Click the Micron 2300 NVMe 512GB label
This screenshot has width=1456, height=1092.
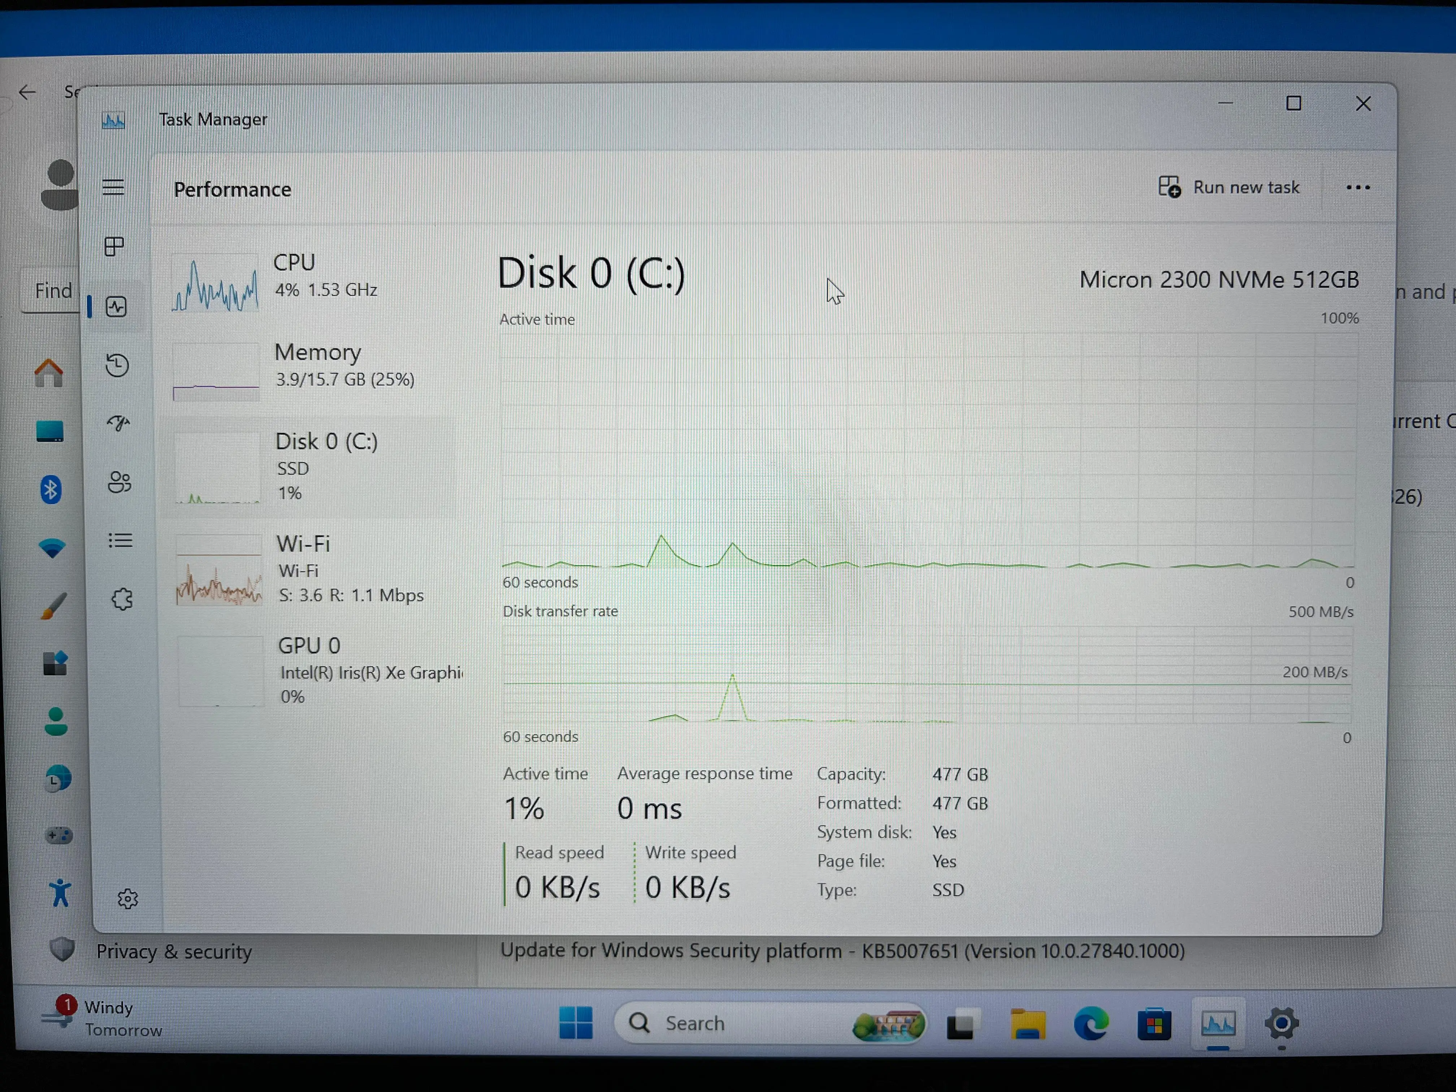click(x=1219, y=280)
